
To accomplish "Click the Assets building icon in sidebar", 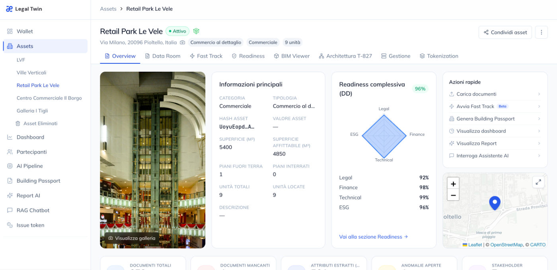I will click(10, 46).
